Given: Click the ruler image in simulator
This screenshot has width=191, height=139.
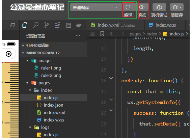Looking at the screenshot, I should tap(10, 100).
